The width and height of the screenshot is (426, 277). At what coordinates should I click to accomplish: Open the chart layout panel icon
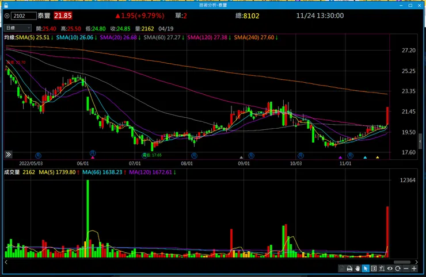(x=374, y=268)
